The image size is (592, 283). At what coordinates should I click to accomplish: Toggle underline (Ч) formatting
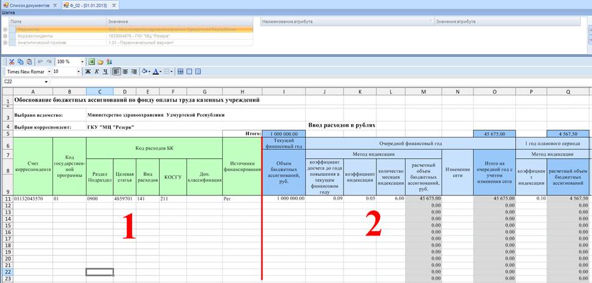pyautogui.click(x=105, y=72)
